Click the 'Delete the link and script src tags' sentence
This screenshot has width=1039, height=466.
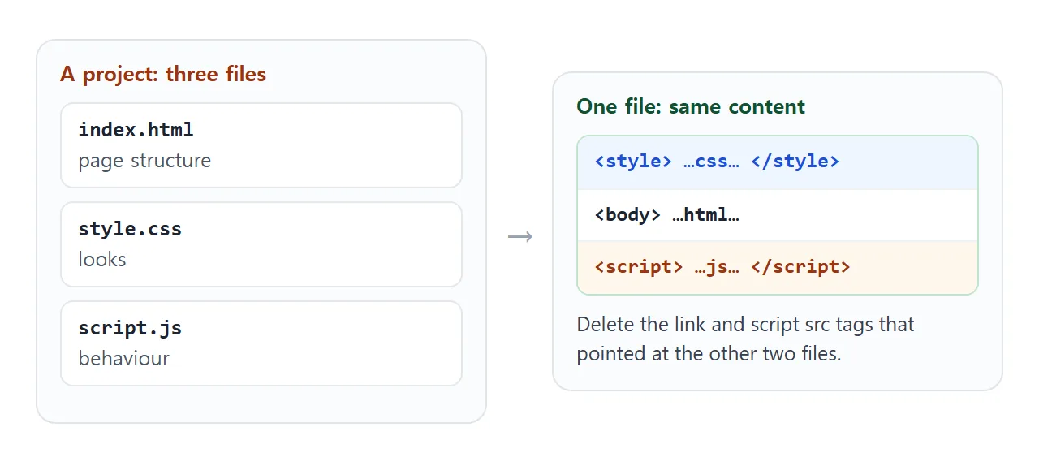[746, 339]
